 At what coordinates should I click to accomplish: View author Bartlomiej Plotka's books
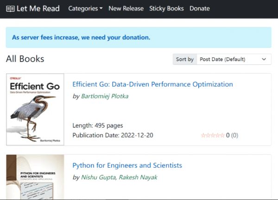click(x=105, y=96)
